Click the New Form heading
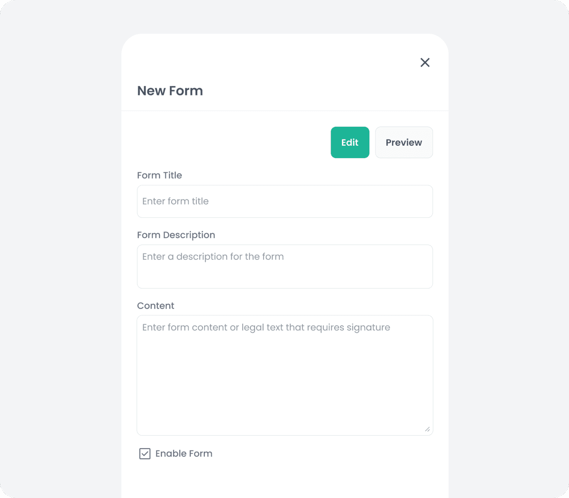This screenshot has height=498, width=569. 170,91
